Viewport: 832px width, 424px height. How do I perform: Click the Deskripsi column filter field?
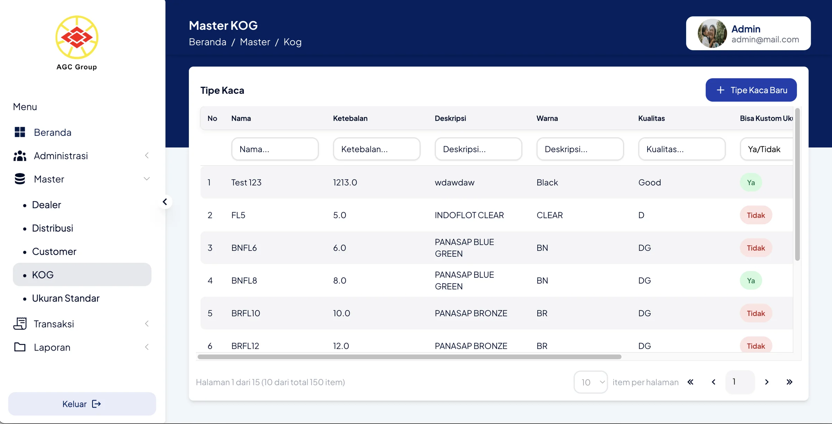point(478,149)
